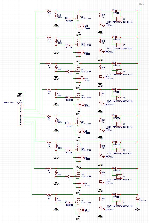Image resolution: width=149 pixels, height=223 pixels.
Task: Click resistor R2 symbol
Action: coord(56,199)
